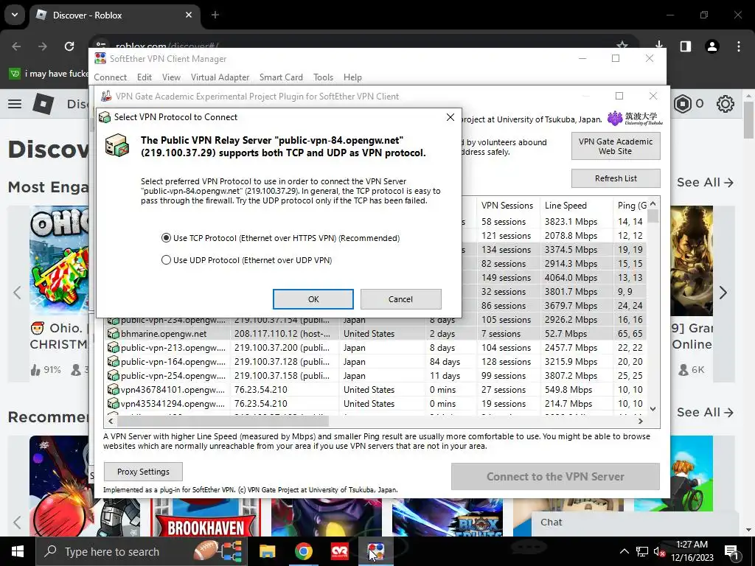
Task: Open Roblox hamburger navigation menu
Action: [15, 103]
